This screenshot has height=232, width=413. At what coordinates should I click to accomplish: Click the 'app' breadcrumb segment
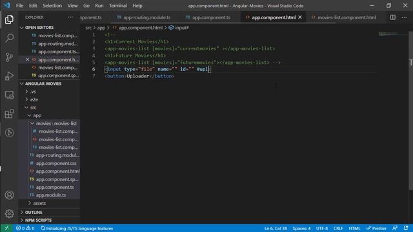tap(101, 28)
